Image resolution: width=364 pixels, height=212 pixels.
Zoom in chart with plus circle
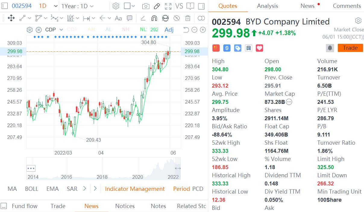203,30
